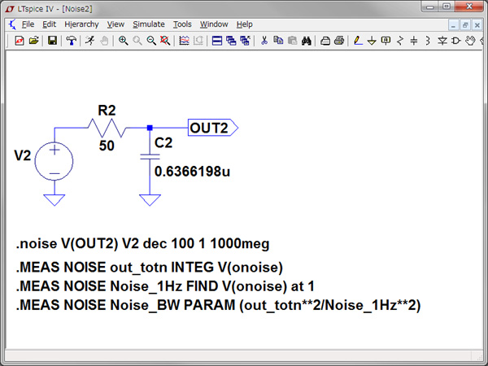
Task: Choose the Capacitor component tool
Action: click(413, 41)
